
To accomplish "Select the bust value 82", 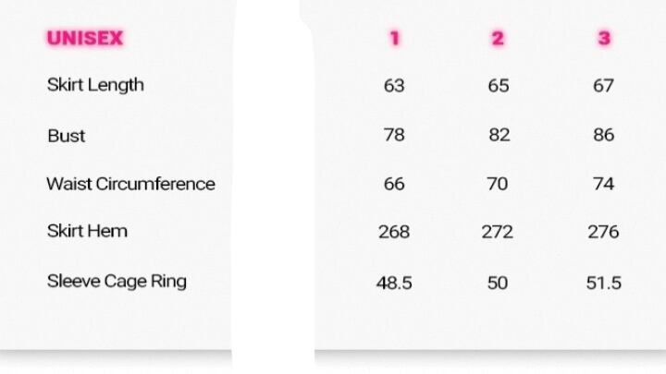I will [x=499, y=135].
